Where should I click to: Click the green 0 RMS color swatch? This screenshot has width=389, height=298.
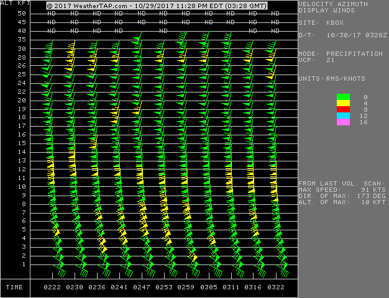coord(343,97)
